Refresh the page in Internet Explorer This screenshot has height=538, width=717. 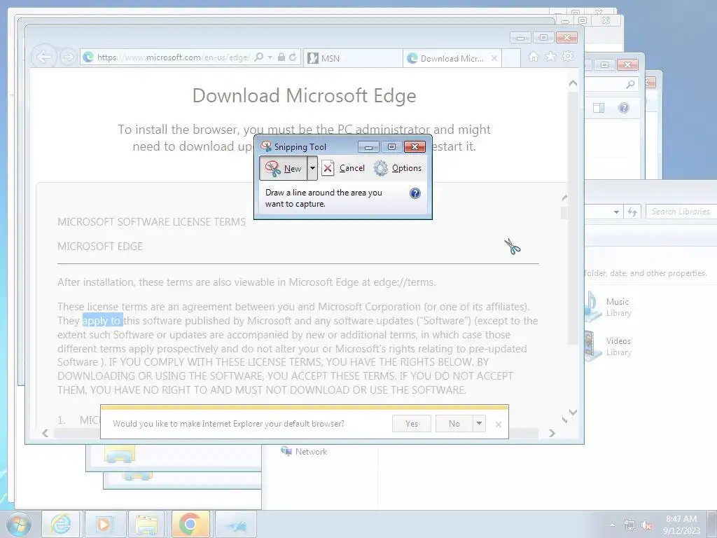[x=293, y=57]
